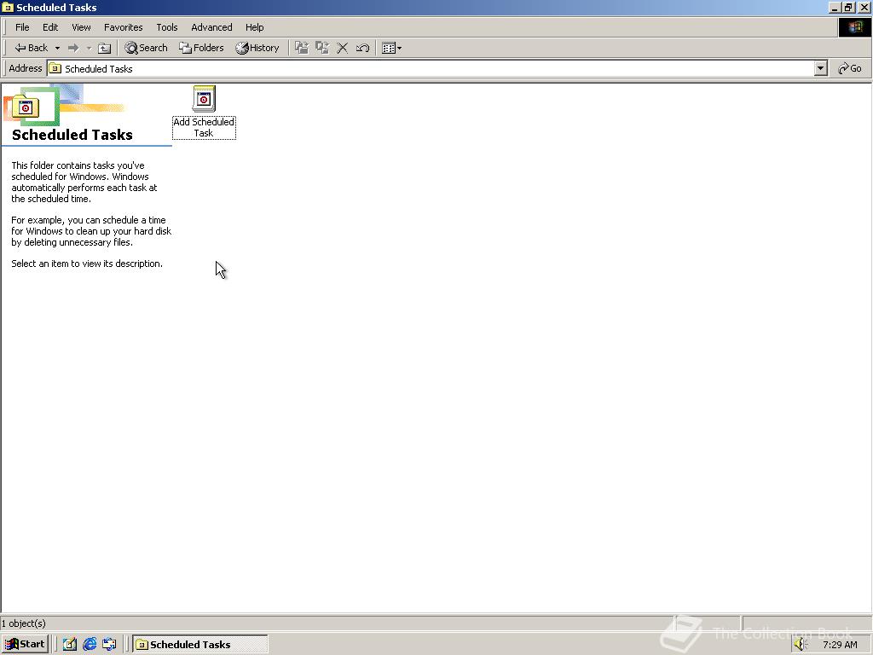
Task: Click the 'Select an item to view its description' text
Action: (87, 264)
